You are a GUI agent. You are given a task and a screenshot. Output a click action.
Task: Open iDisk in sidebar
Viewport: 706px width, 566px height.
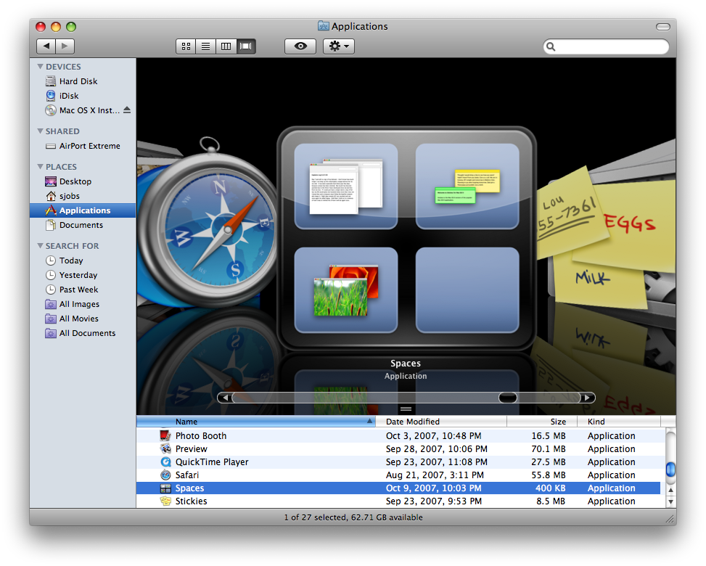coord(68,96)
